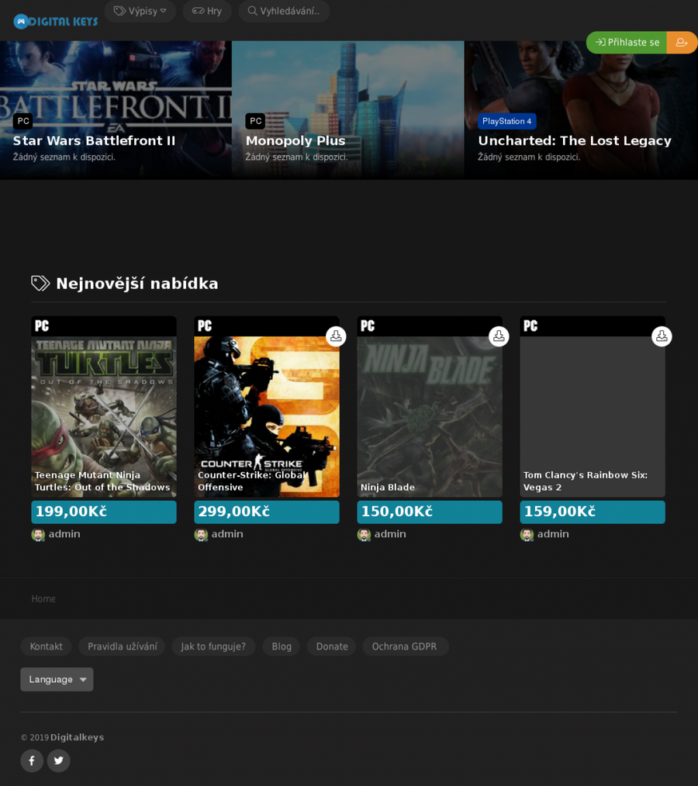Click the PC label on Ninja Turtles card

pos(42,326)
